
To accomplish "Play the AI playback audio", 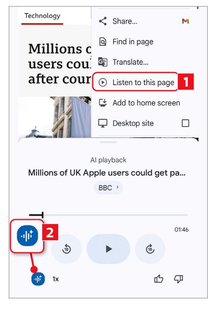I will pyautogui.click(x=108, y=249).
